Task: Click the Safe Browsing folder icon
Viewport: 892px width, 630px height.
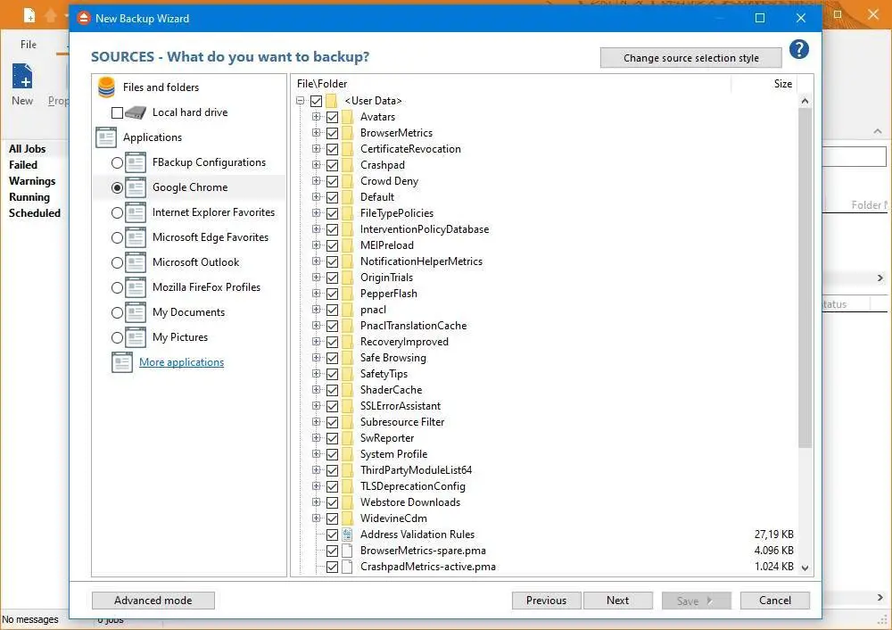Action: [x=348, y=358]
